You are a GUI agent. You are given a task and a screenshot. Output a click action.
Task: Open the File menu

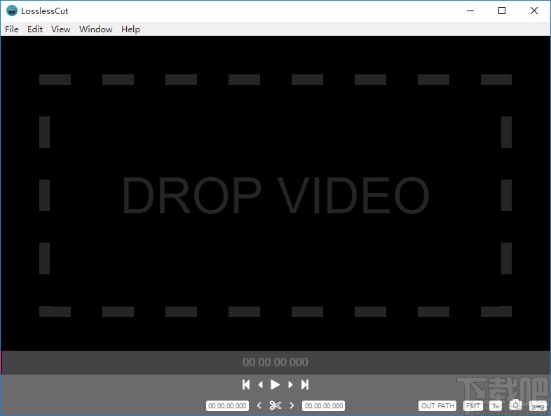[12, 29]
